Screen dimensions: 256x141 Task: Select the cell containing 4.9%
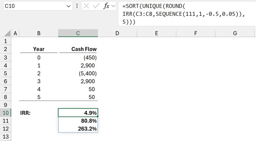point(78,112)
